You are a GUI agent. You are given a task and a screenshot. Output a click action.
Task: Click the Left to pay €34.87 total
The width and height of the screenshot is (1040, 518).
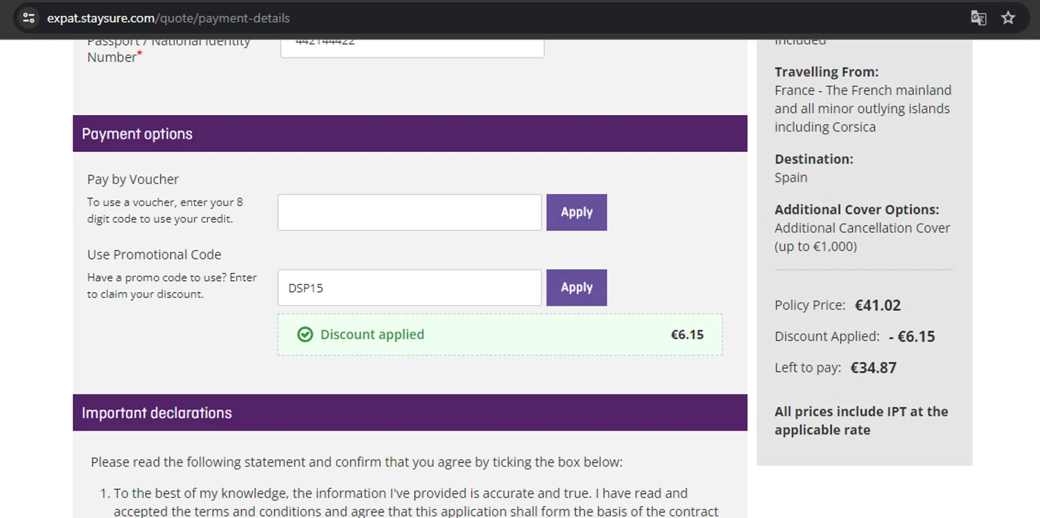tap(873, 368)
